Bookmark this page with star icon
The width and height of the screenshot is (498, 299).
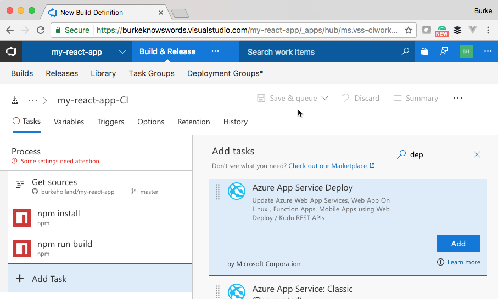(x=409, y=31)
